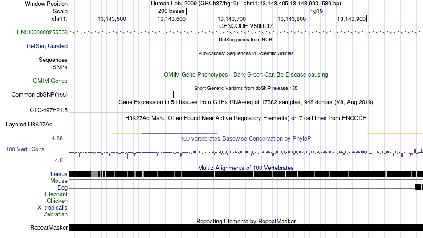
Task: Click the OMIM Gene Phenotypes track title
Action: pyautogui.click(x=246, y=75)
